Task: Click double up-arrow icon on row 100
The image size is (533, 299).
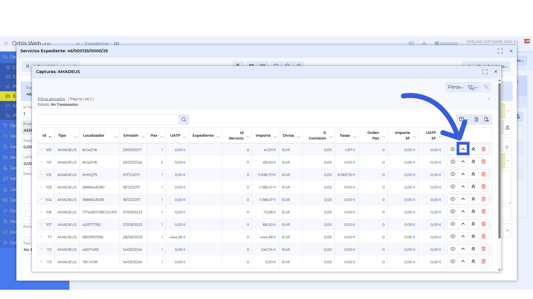Action: pos(473,149)
